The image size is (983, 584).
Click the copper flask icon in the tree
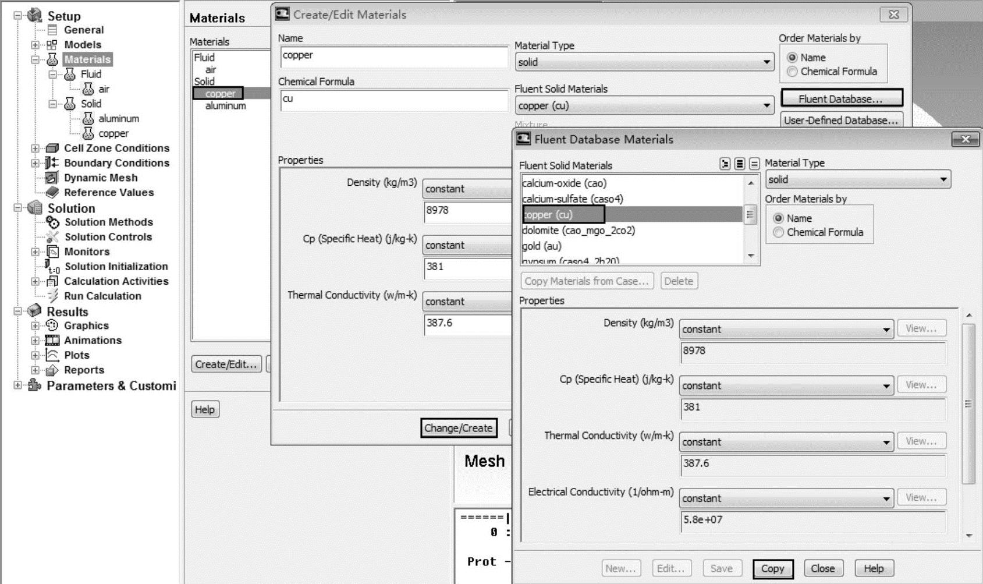pyautogui.click(x=88, y=133)
